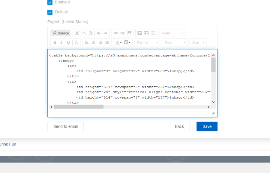Image resolution: width=270 pixels, height=173 pixels.
Task: Click the Undo arrow icon
Action: click(99, 33)
